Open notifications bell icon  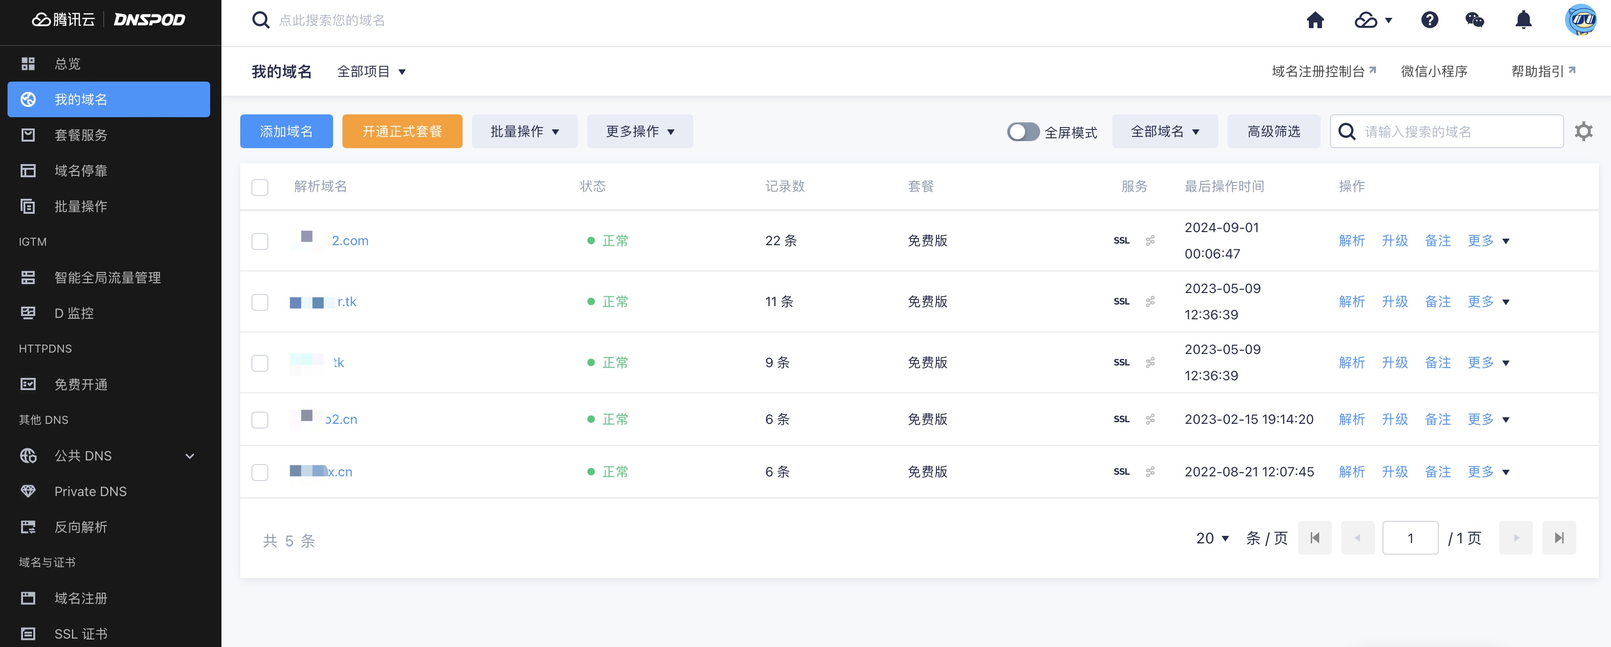[1523, 20]
